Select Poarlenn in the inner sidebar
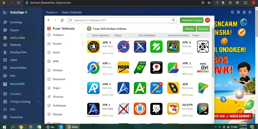This screenshot has height=129, width=258. (58, 35)
